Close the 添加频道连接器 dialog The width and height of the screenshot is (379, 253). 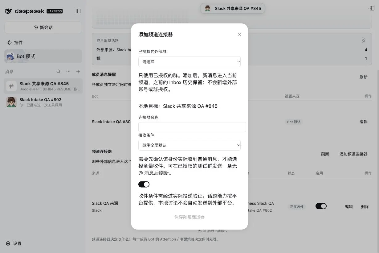[x=239, y=35]
